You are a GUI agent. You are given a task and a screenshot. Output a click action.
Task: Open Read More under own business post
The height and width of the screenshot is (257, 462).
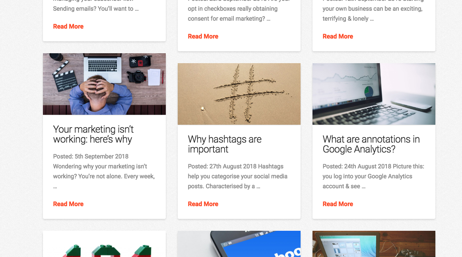pos(338,37)
